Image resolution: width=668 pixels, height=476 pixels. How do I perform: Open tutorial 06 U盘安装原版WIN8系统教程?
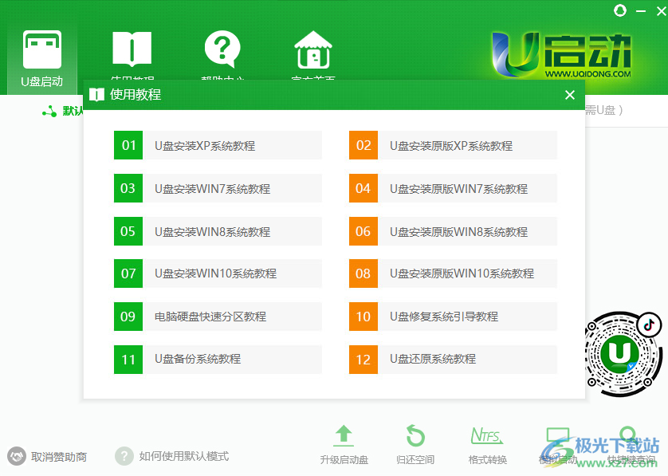coord(453,231)
